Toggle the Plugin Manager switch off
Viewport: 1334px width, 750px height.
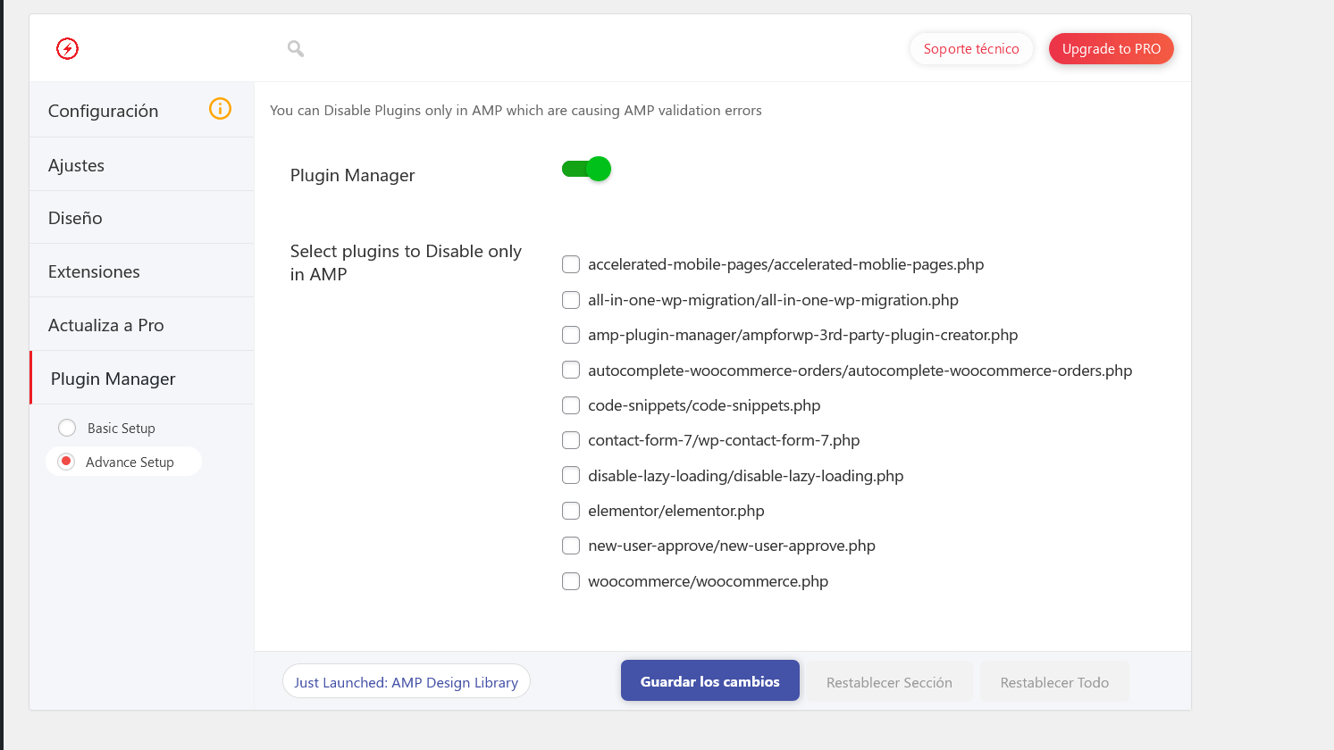tap(586, 169)
